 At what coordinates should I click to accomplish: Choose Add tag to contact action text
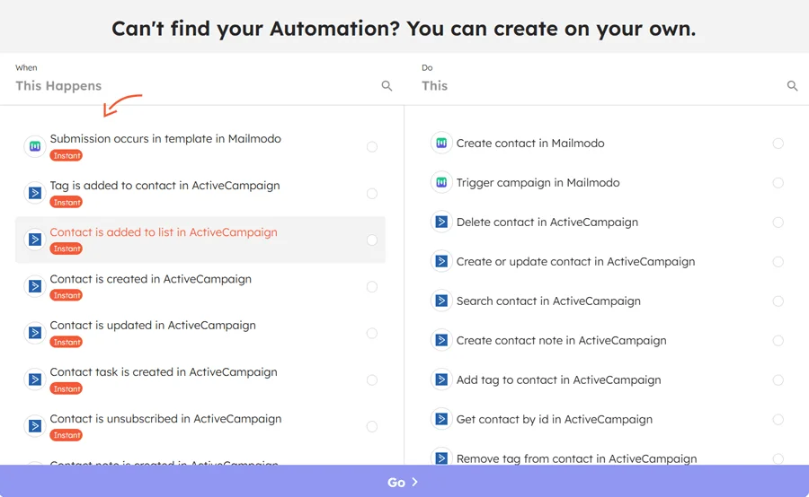[x=559, y=380]
